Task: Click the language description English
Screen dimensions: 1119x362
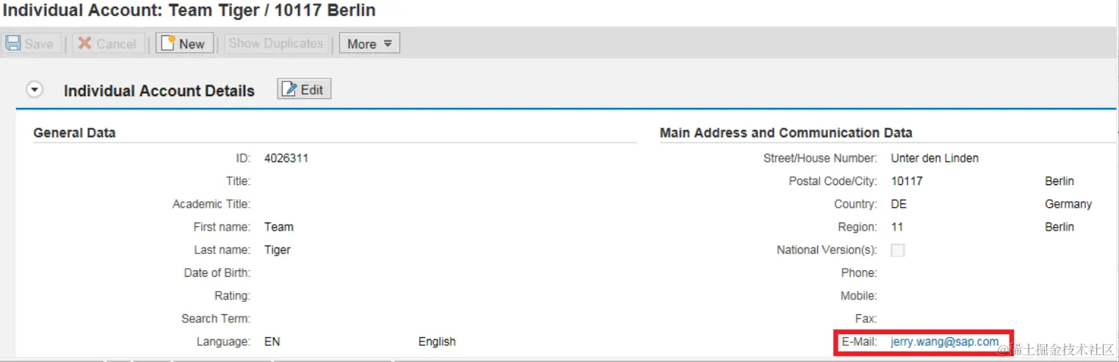Action: [437, 341]
